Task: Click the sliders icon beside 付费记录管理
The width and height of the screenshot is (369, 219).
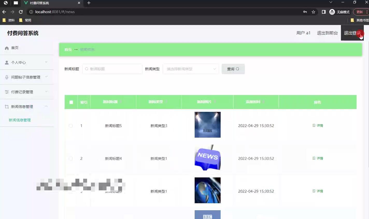Action: click(7, 92)
